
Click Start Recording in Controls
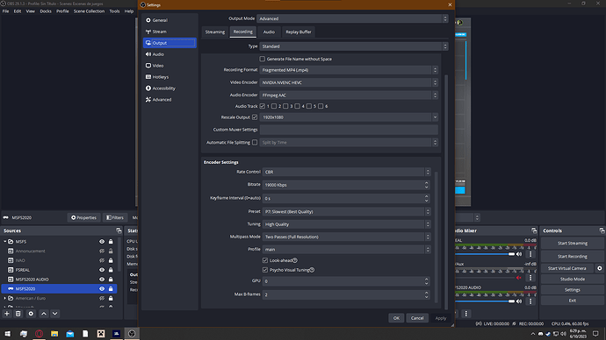[572, 257]
